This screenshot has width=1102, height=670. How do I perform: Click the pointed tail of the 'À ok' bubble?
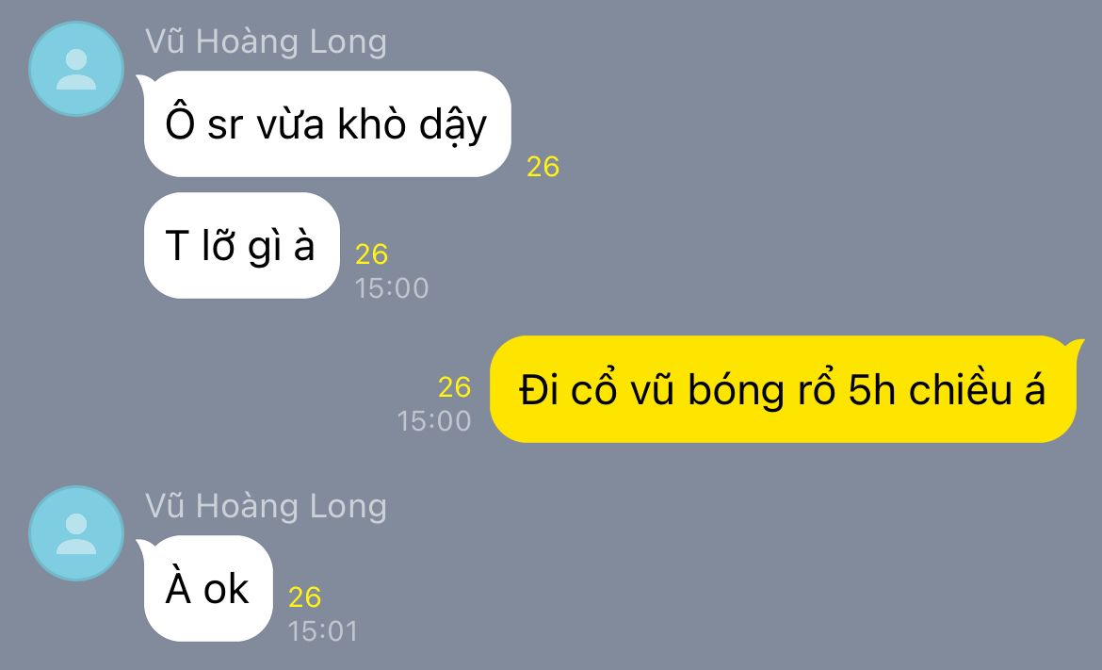(x=145, y=547)
